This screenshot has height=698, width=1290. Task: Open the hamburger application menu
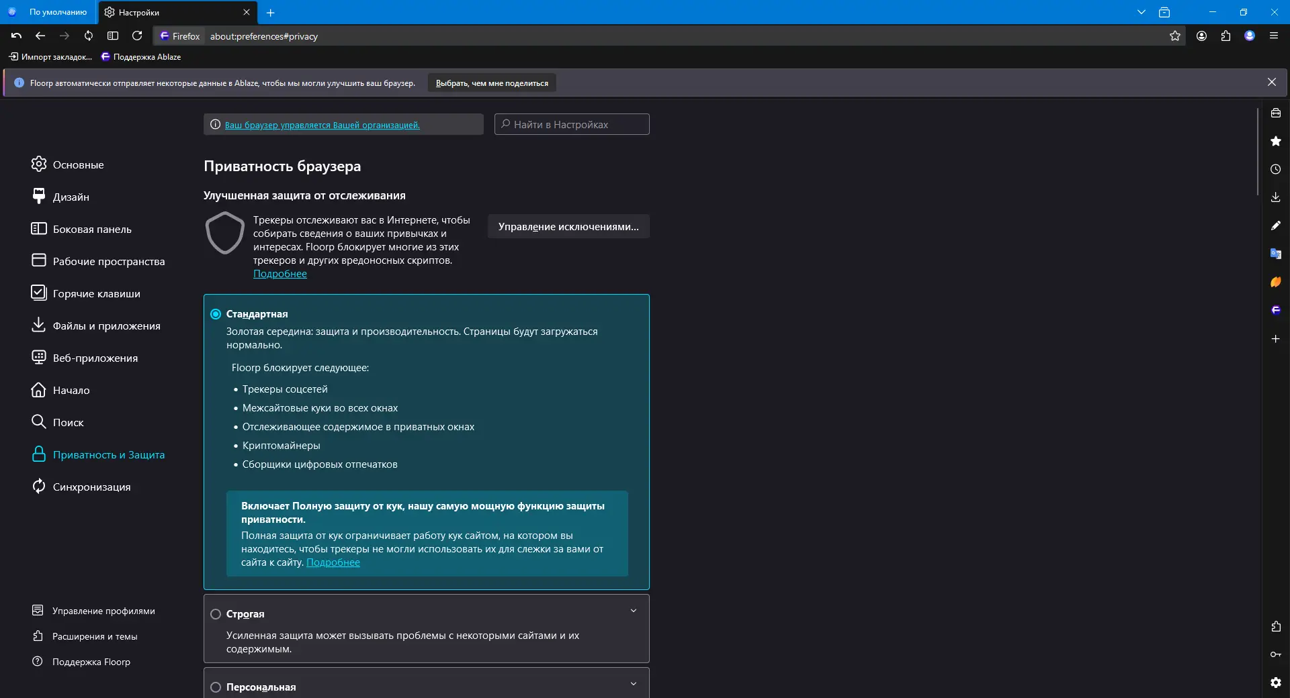click(1274, 36)
